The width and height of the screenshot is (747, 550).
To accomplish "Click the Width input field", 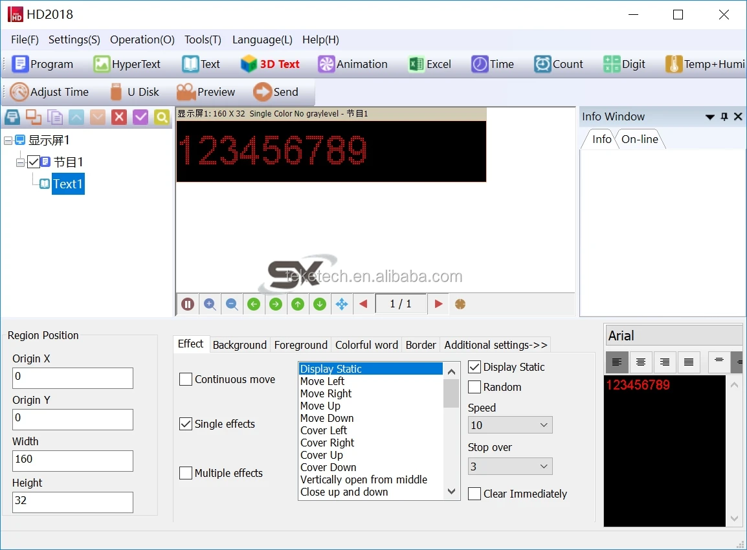I will [x=72, y=461].
